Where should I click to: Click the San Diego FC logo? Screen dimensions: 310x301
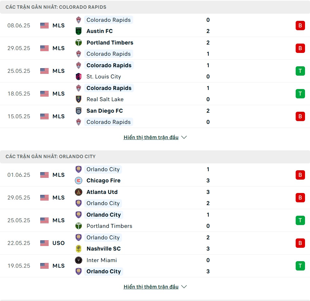pyautogui.click(x=79, y=111)
